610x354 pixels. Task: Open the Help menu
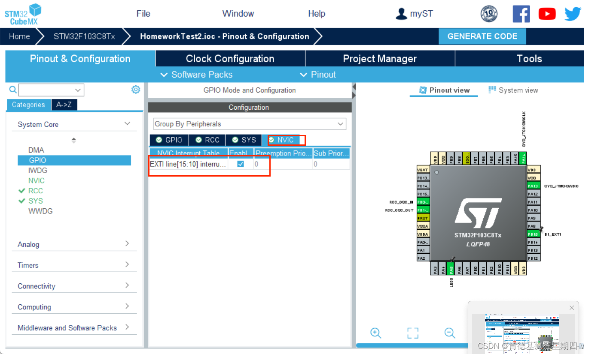point(317,14)
